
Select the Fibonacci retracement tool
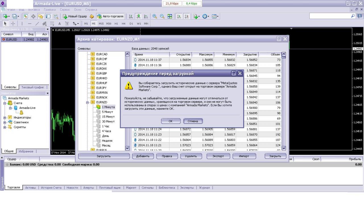52,24
